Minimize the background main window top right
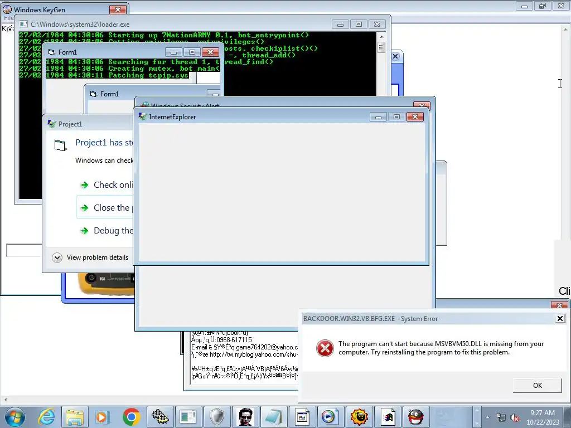 pyautogui.click(x=524, y=6)
